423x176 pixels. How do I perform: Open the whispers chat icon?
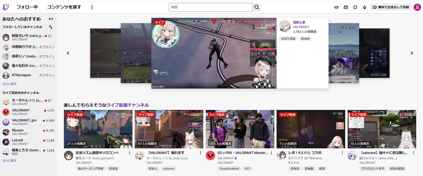point(355,7)
